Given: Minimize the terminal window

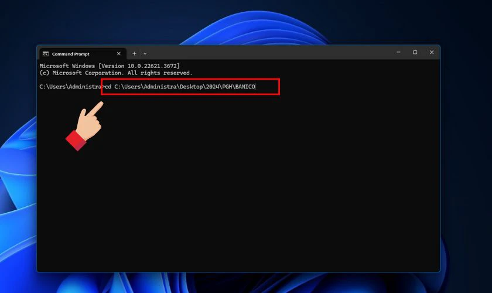Looking at the screenshot, I should point(398,52).
